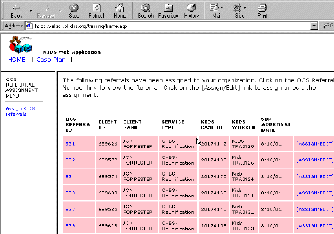Screen dimensions: 334x234
Task: Select client ID 689626 cell
Action: [x=108, y=144]
